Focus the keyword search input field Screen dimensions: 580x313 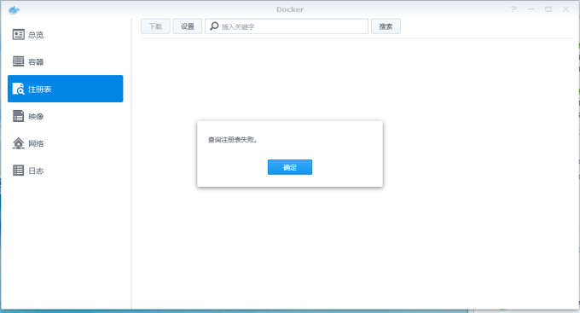(287, 26)
